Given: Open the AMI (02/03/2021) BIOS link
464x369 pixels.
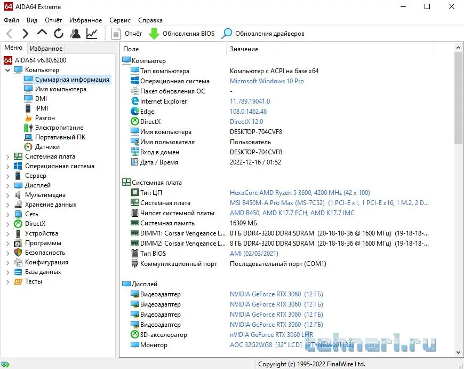Looking at the screenshot, I should (x=254, y=254).
